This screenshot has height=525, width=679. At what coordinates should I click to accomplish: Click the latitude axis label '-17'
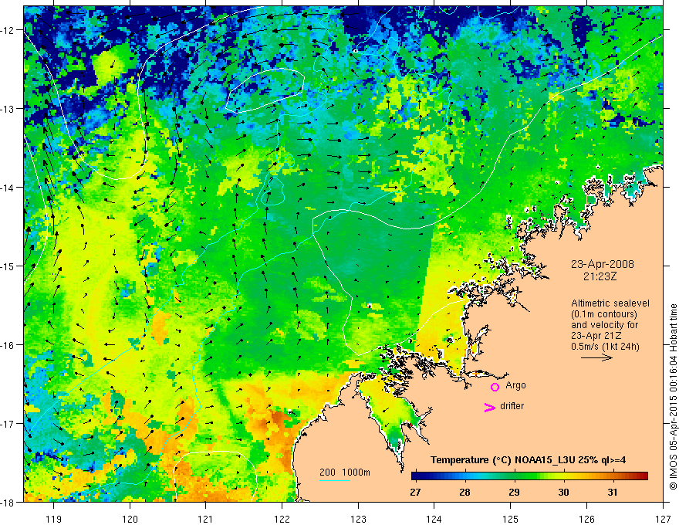coord(8,424)
